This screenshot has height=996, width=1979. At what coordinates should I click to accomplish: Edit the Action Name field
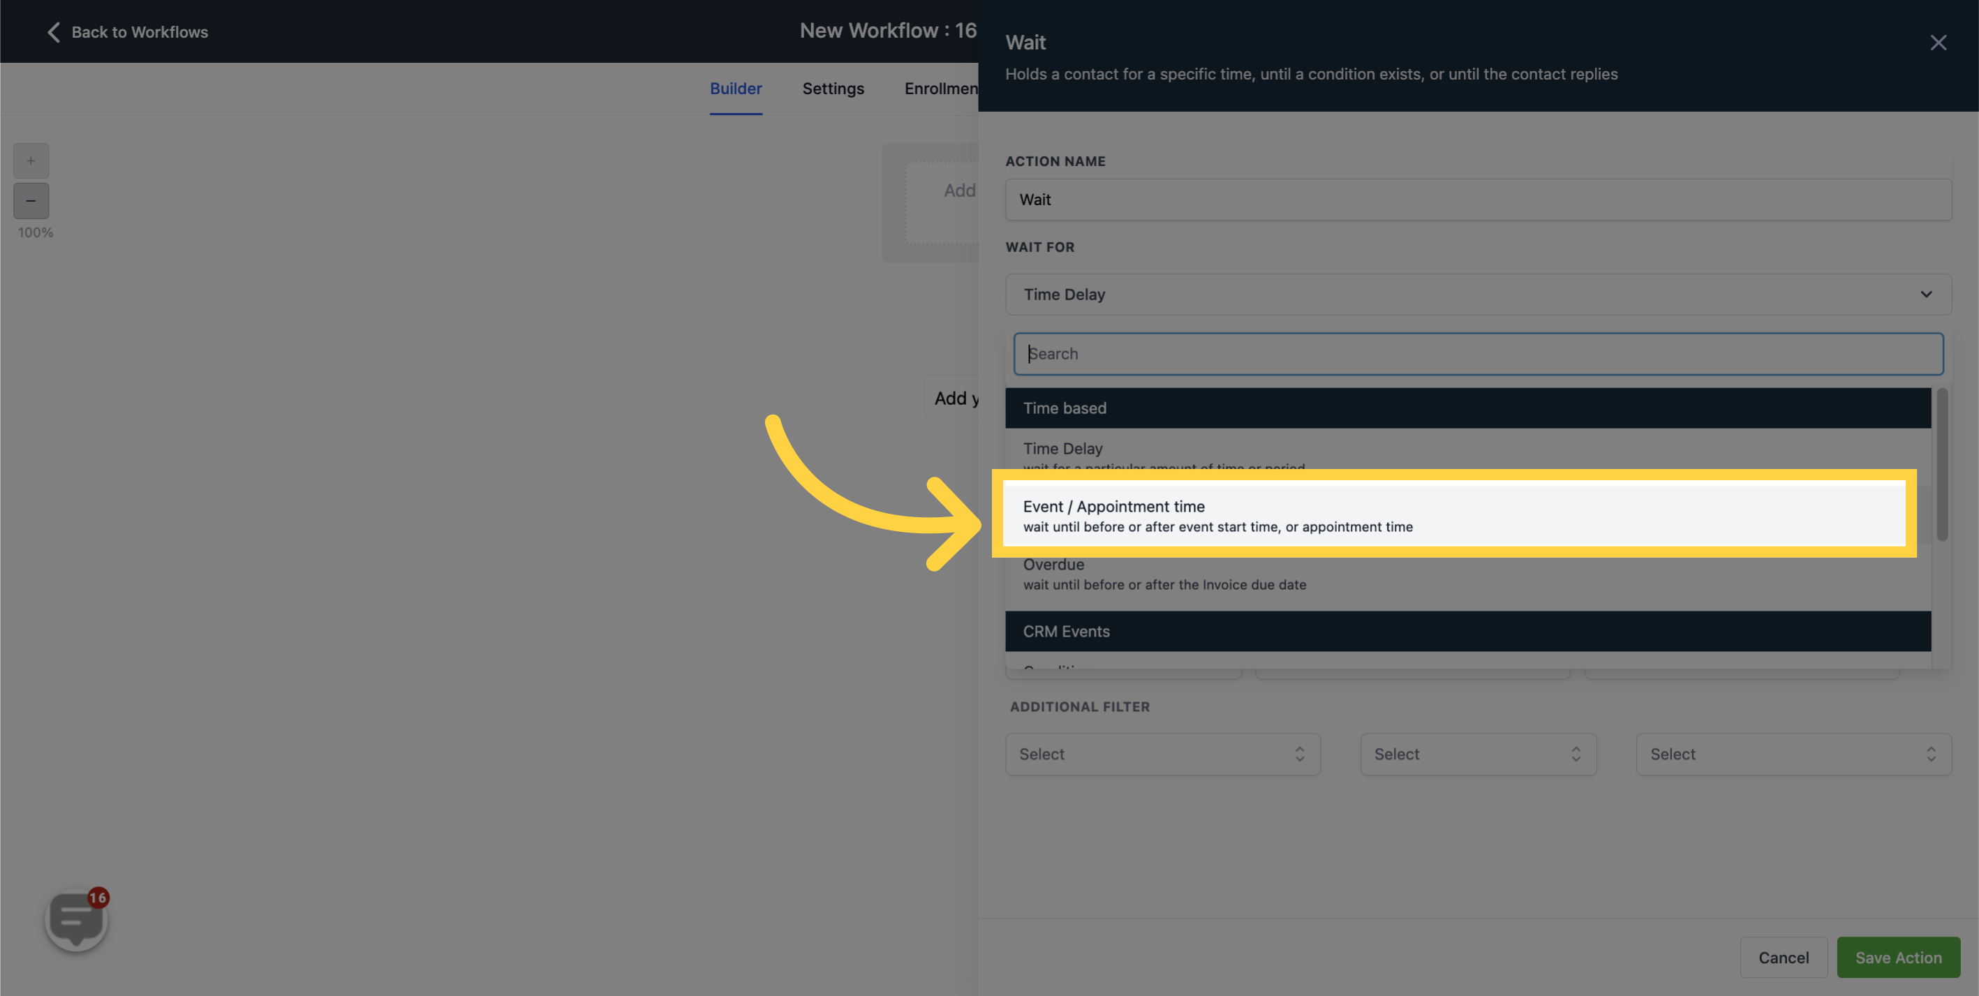pos(1477,200)
